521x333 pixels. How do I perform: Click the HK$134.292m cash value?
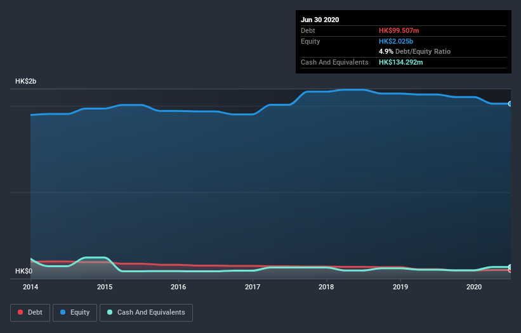click(400, 62)
